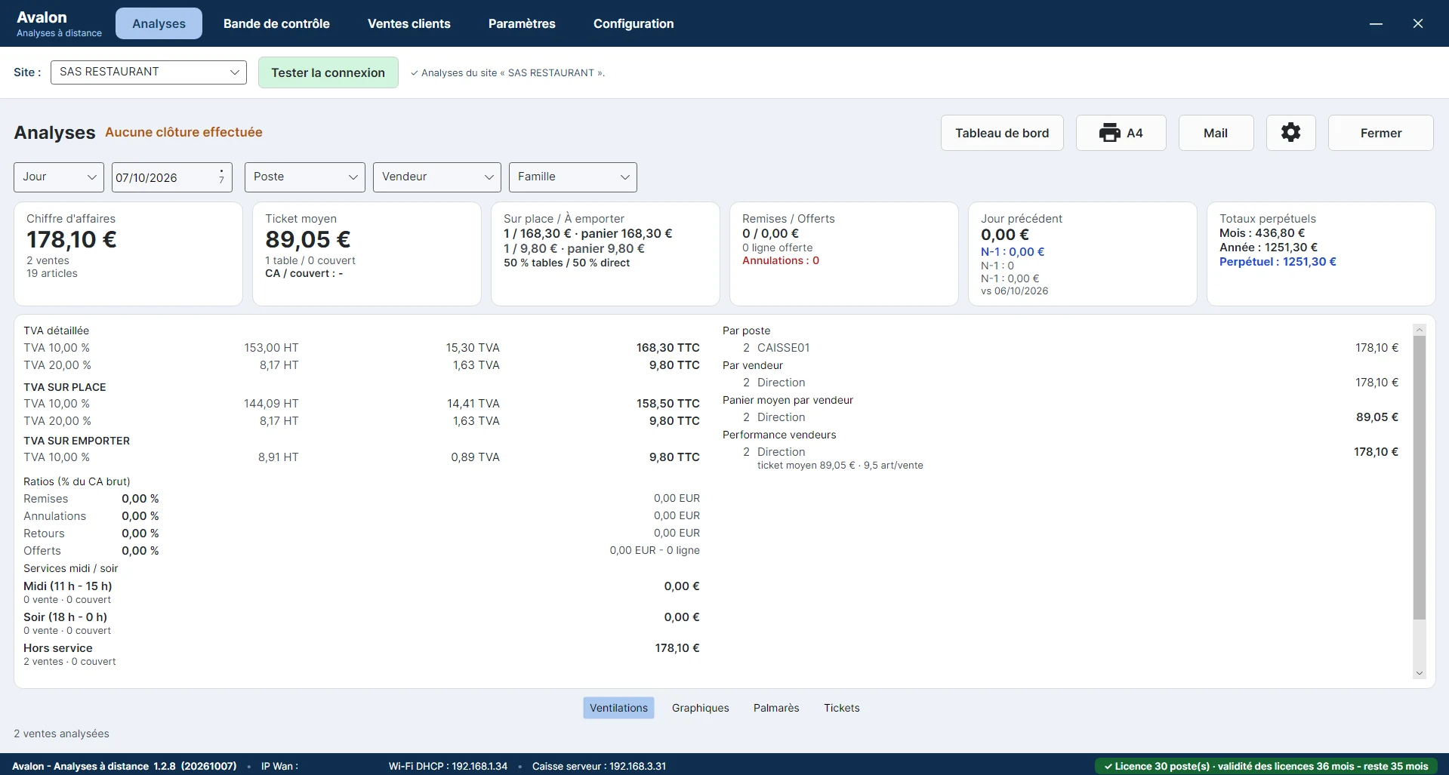The height and width of the screenshot is (775, 1449).
Task: Click Sur place / À emporter card
Action: tap(606, 254)
